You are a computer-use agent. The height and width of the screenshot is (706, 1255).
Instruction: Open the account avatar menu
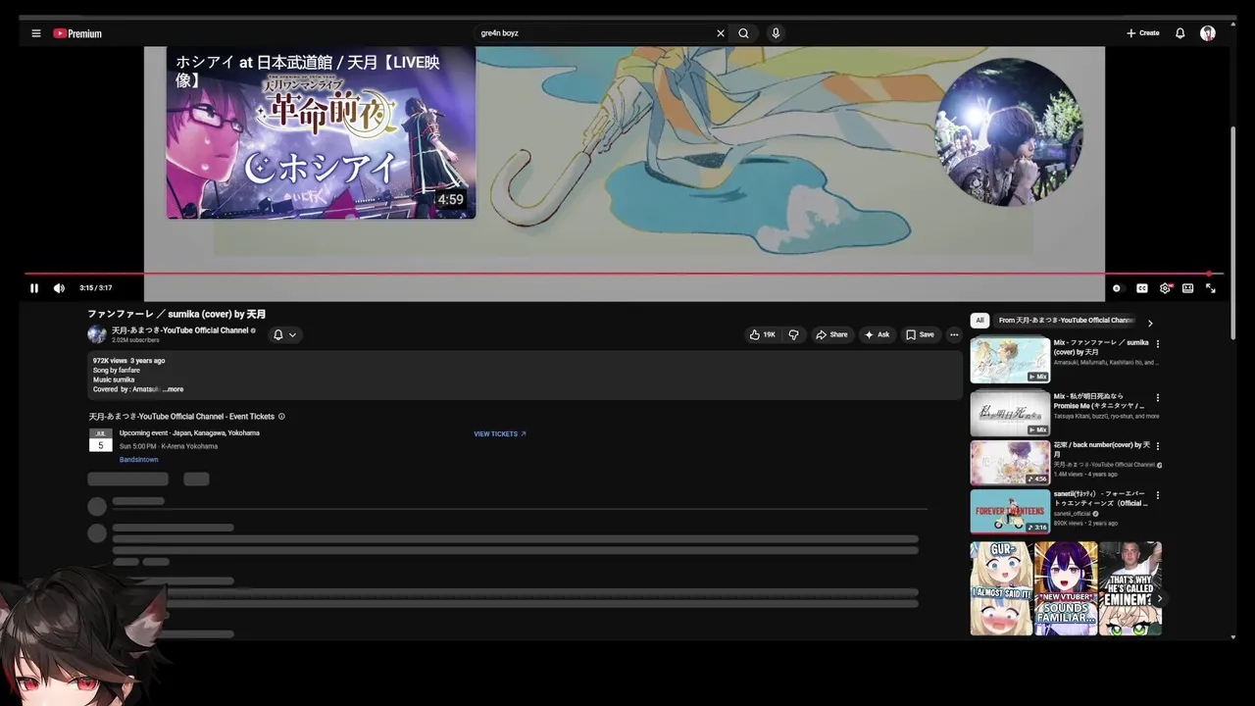coord(1208,33)
